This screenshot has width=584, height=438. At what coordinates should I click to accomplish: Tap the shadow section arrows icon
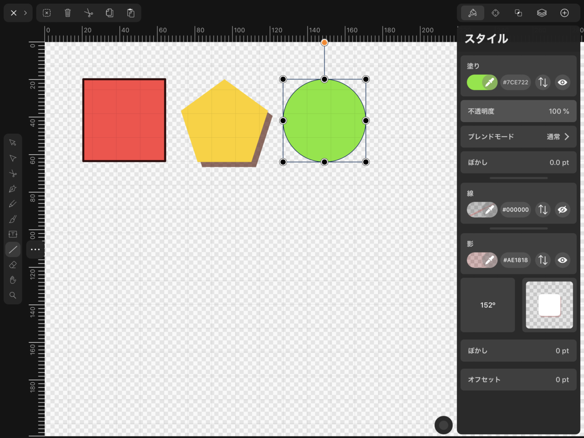pyautogui.click(x=543, y=260)
